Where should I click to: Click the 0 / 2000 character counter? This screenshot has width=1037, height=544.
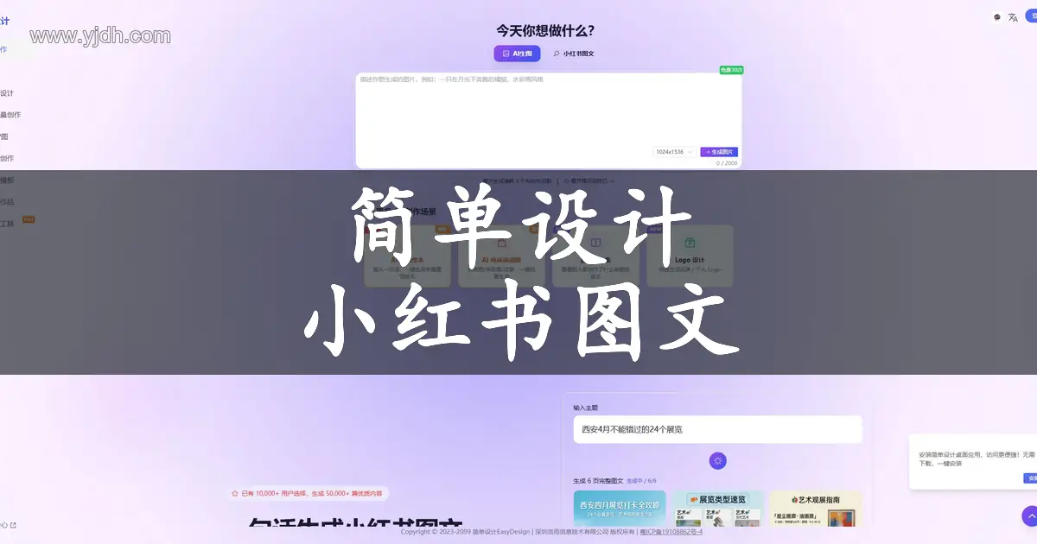point(727,162)
